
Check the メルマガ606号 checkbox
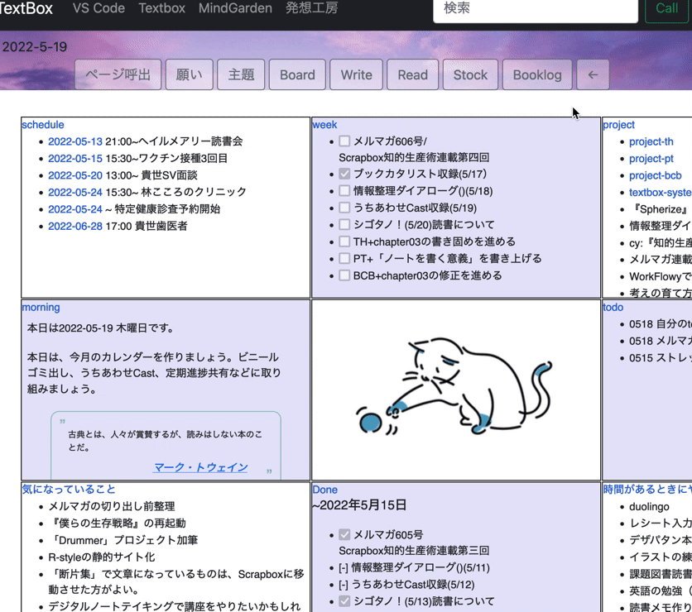coord(344,140)
